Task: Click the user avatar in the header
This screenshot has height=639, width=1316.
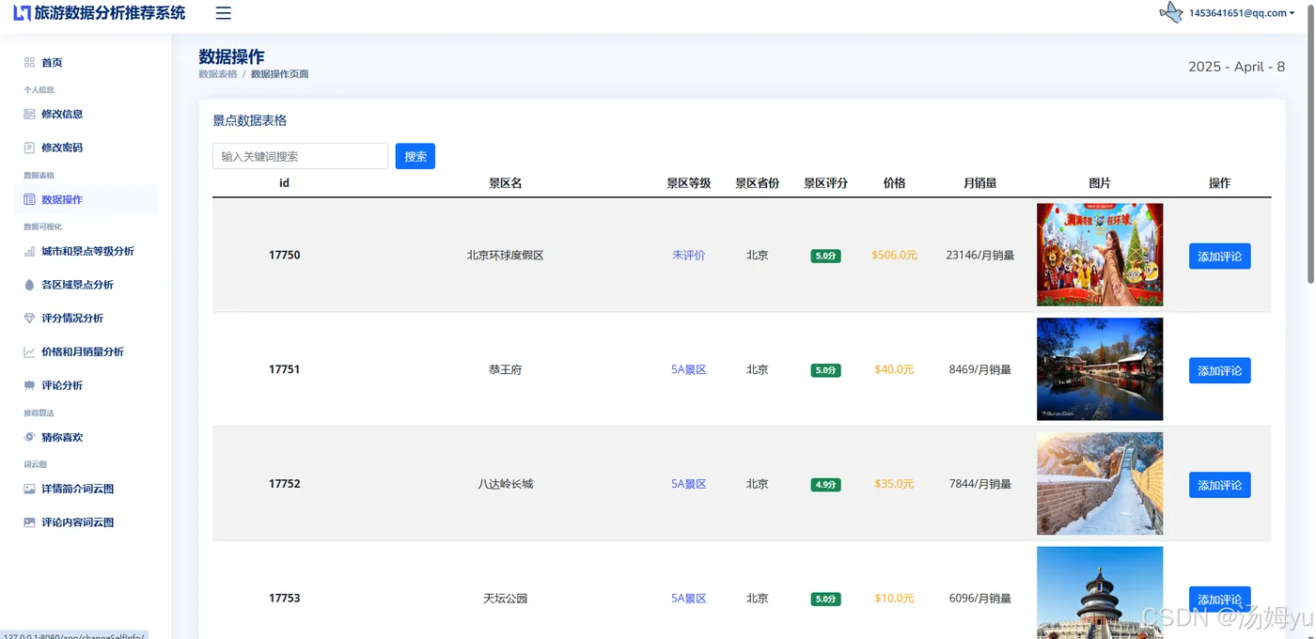Action: coord(1171,13)
